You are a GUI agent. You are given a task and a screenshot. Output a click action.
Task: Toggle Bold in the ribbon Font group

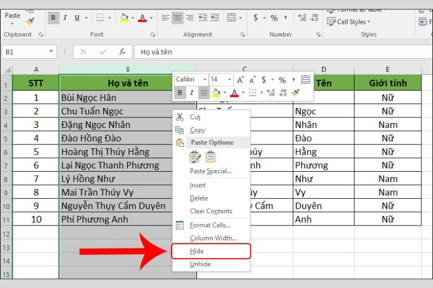click(53, 18)
